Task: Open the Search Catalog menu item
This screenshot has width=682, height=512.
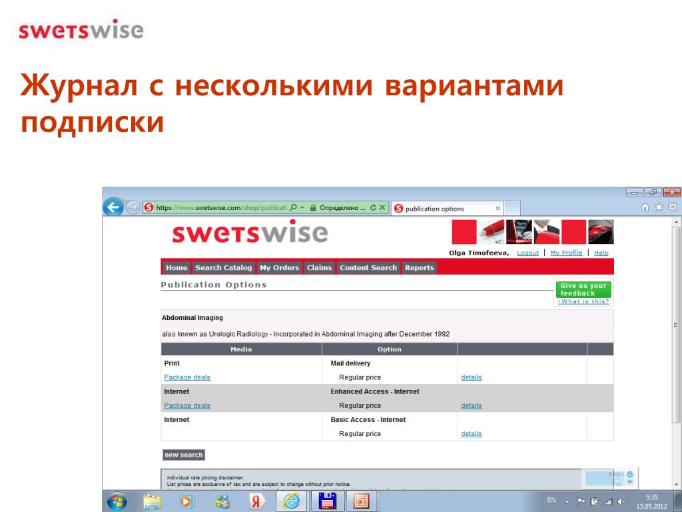Action: coord(223,268)
